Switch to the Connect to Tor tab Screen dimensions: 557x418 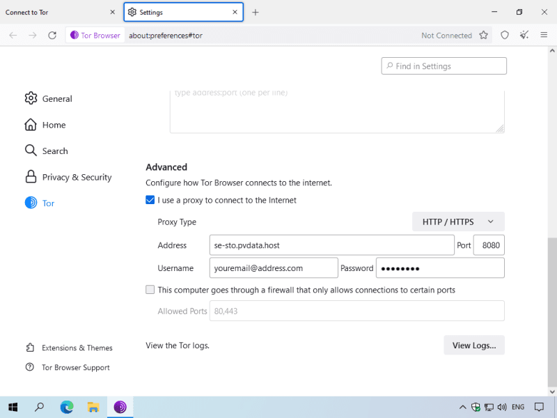[60, 12]
